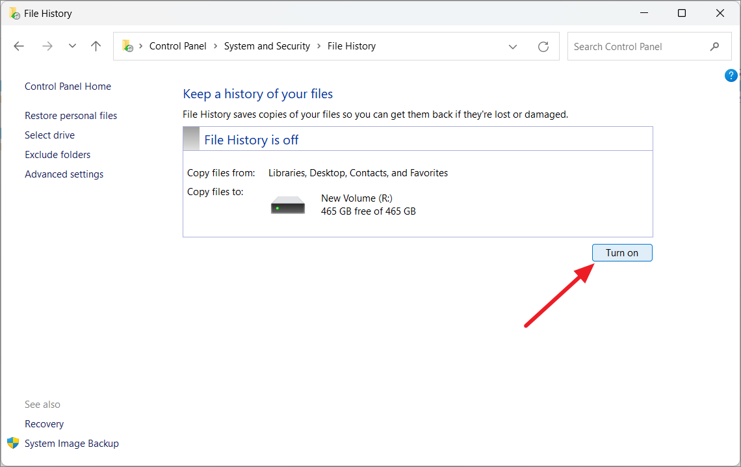The height and width of the screenshot is (467, 741).
Task: Click the Up navigation arrow
Action: [96, 46]
